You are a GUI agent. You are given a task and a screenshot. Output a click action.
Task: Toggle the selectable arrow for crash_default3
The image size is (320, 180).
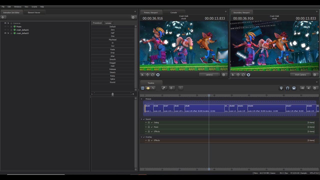8,33
